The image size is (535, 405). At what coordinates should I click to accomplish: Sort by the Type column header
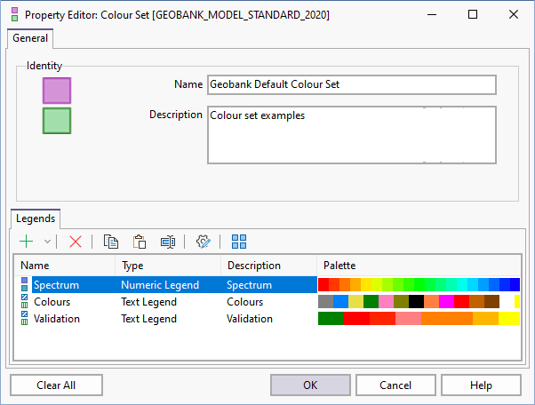(x=168, y=266)
